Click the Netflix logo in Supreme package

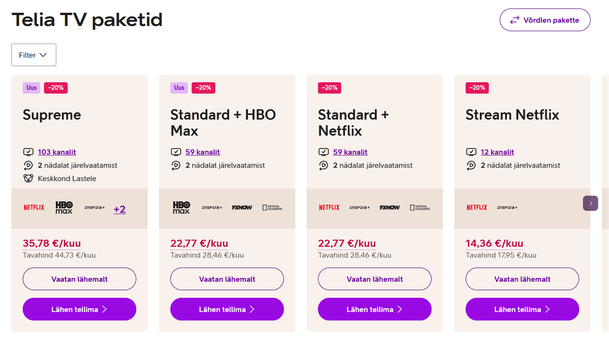tap(34, 208)
